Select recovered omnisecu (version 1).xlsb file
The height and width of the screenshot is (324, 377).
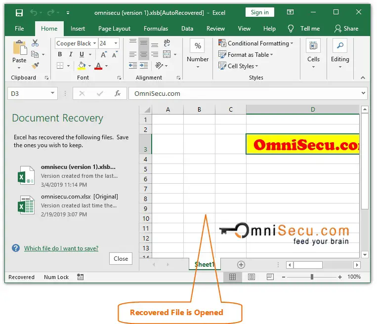pyautogui.click(x=69, y=175)
